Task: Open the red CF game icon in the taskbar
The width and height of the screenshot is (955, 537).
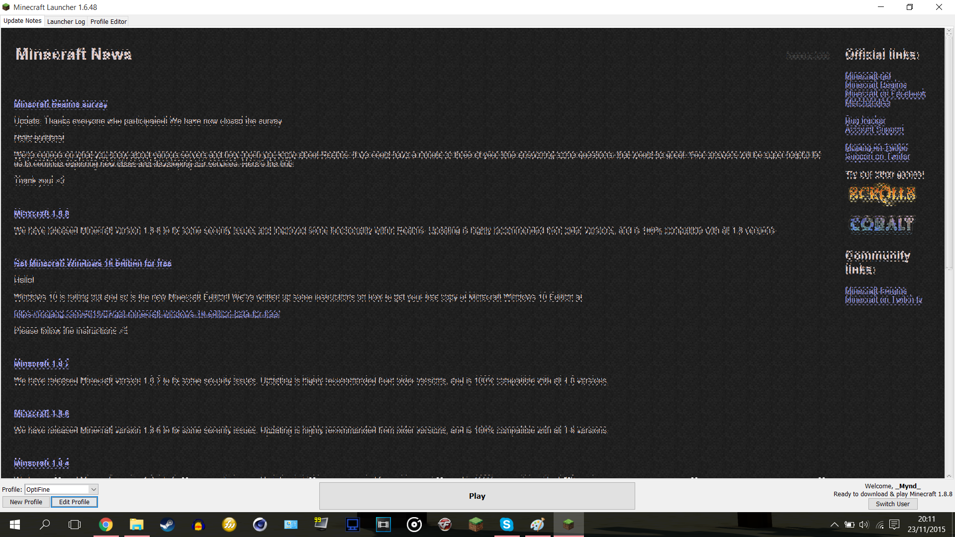Action: (x=445, y=525)
